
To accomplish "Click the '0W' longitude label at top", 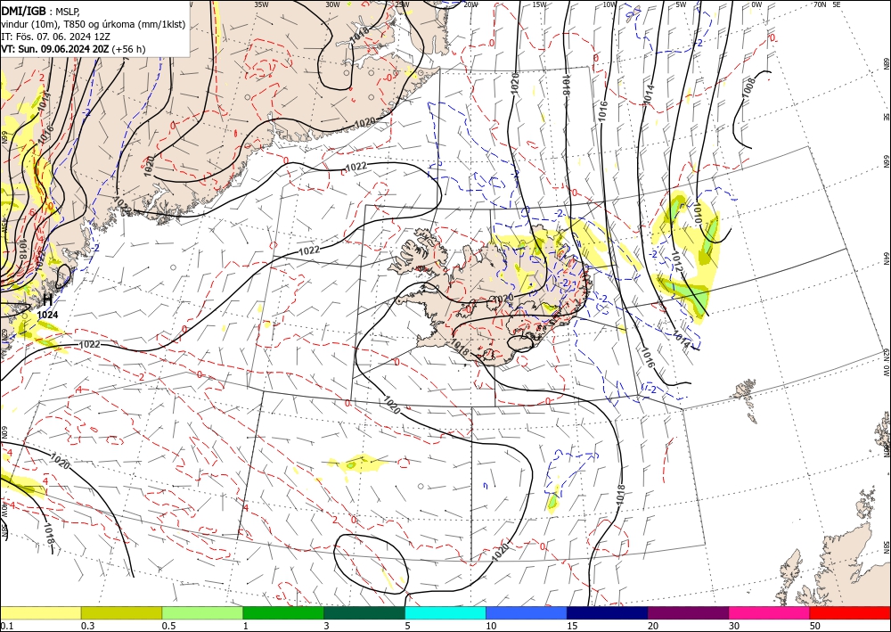I will [x=756, y=4].
